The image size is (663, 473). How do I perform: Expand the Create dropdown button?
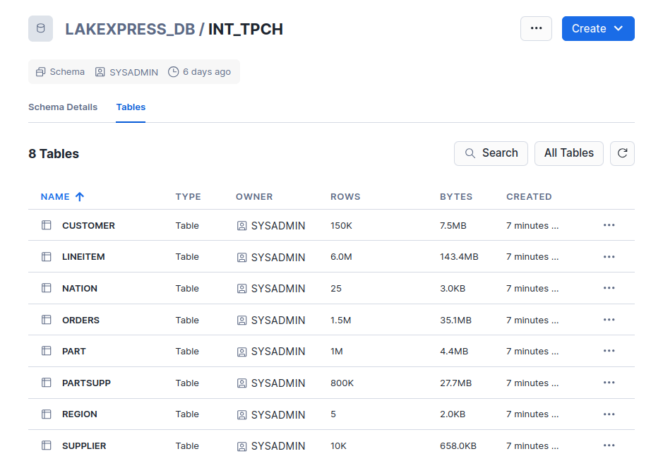[x=597, y=29]
